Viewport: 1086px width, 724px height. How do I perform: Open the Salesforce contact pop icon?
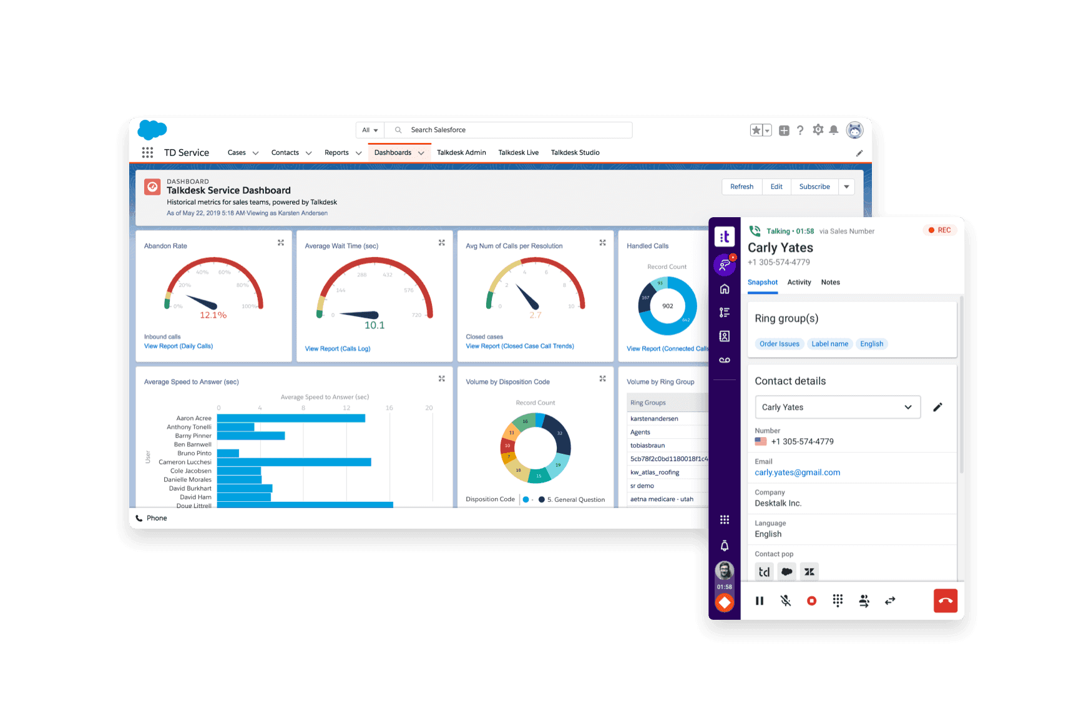click(786, 572)
